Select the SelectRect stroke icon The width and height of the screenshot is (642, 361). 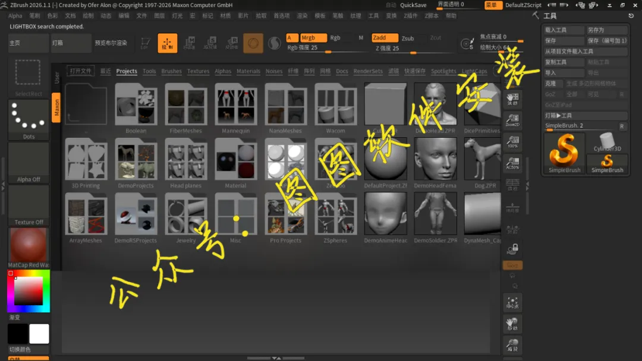(x=29, y=77)
